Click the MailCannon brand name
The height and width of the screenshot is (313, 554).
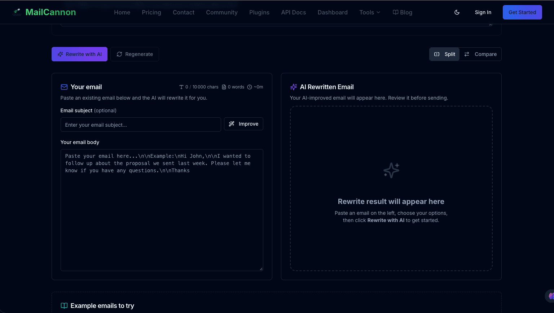[51, 12]
